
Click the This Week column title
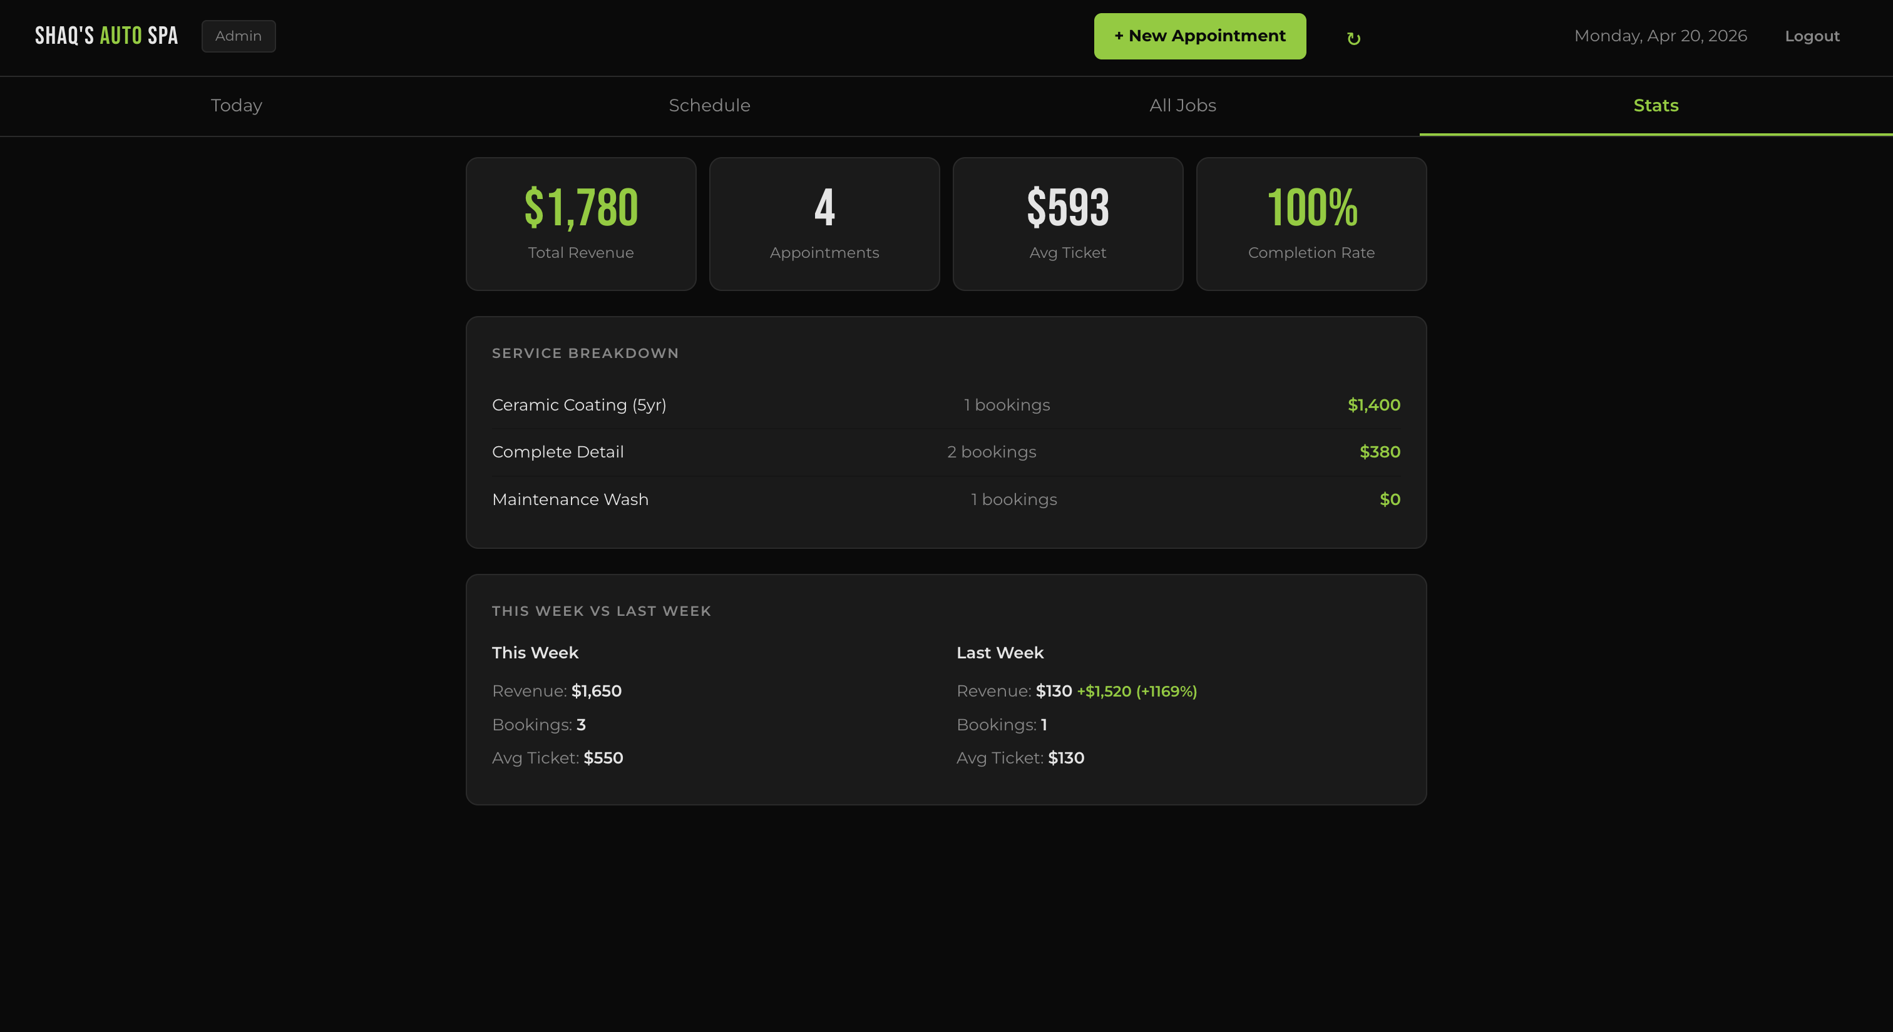535,653
